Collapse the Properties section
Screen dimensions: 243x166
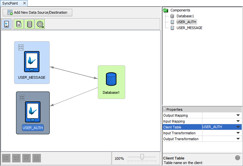pyautogui.click(x=165, y=109)
